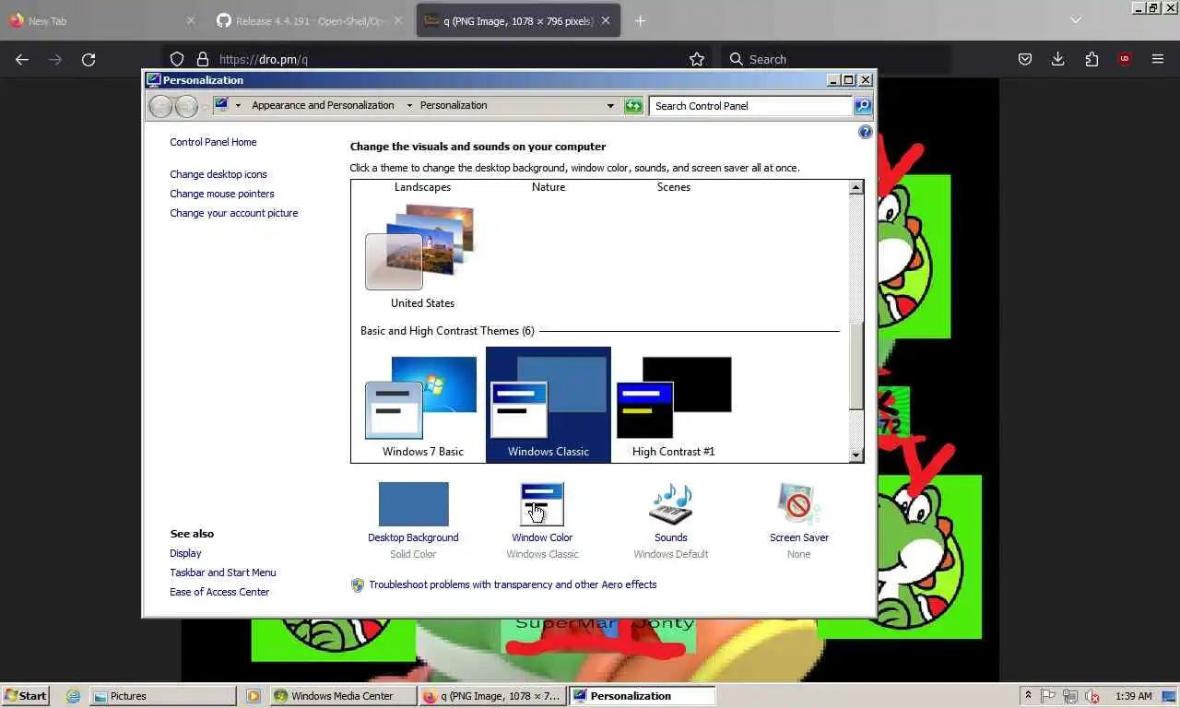List all Firefox tabs with chevron

[x=1075, y=20]
